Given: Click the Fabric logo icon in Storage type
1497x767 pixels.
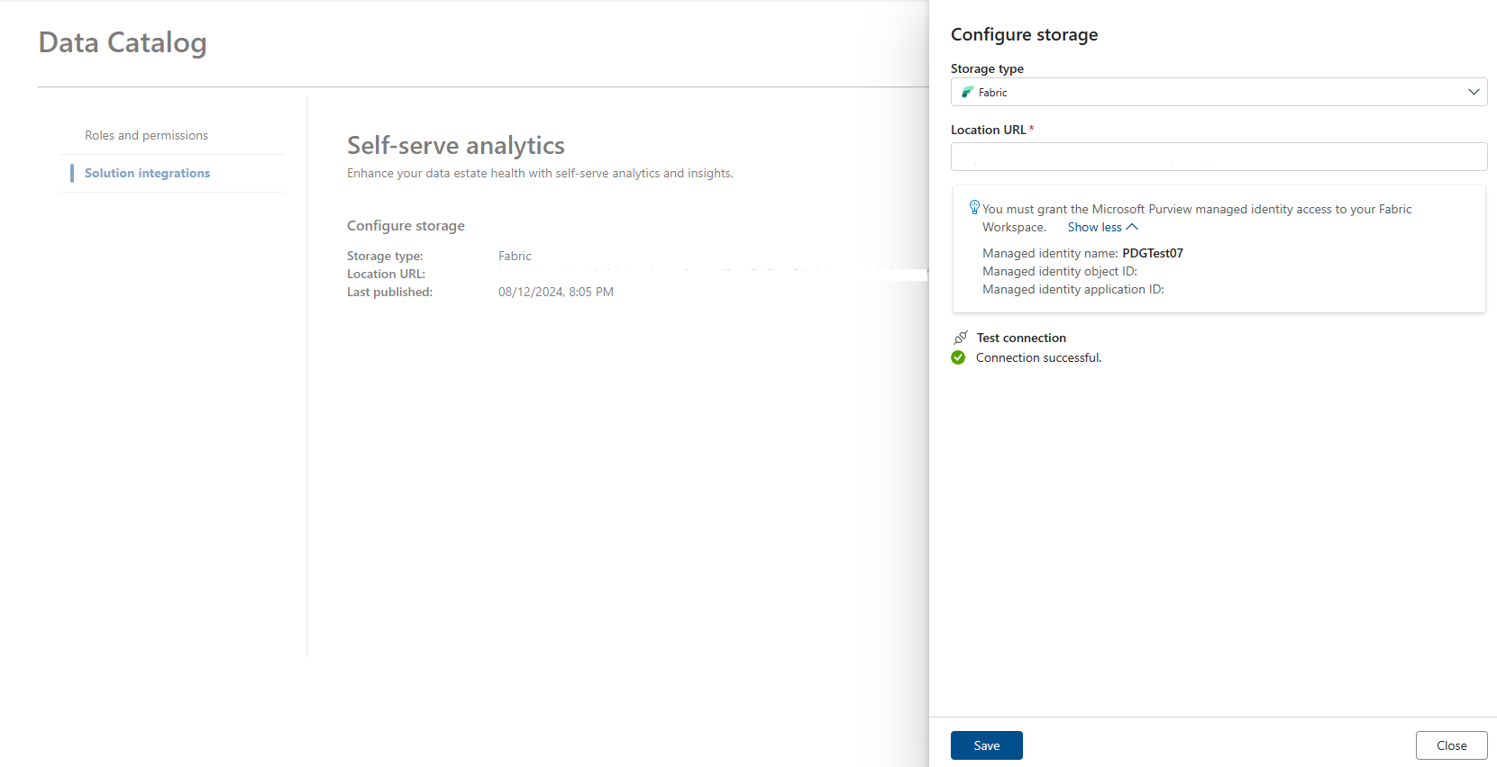Looking at the screenshot, I should click(967, 92).
